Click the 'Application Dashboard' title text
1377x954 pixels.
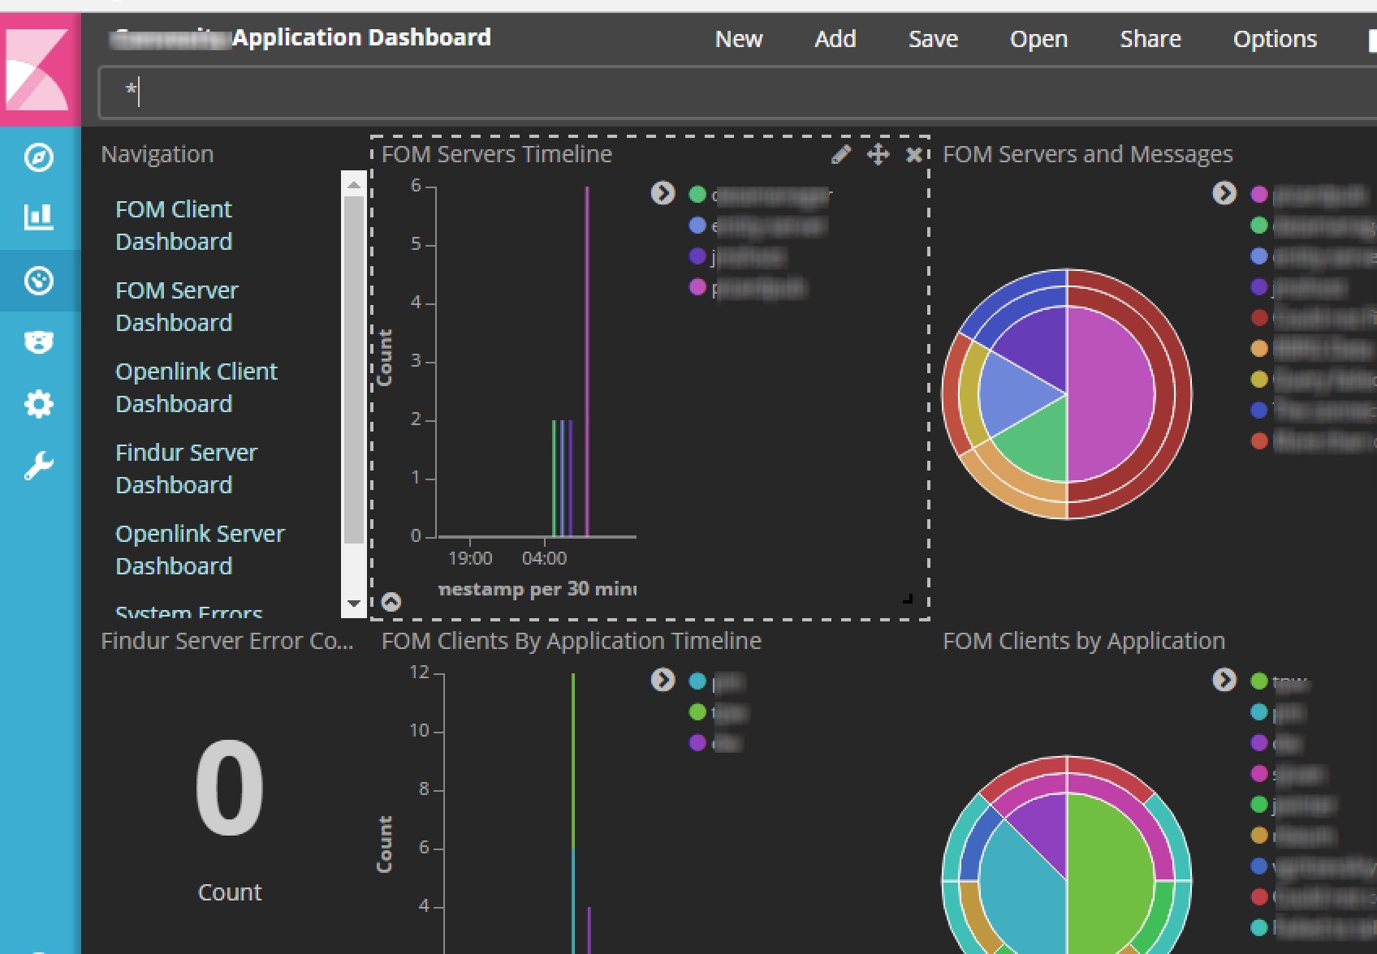pyautogui.click(x=362, y=37)
